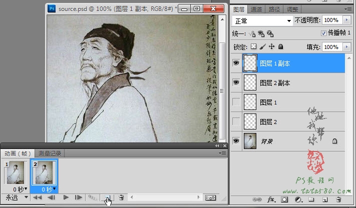Viewport: 356px width, 208px height.
Task: Click animation panel scroll right arrow
Action: tap(199, 197)
